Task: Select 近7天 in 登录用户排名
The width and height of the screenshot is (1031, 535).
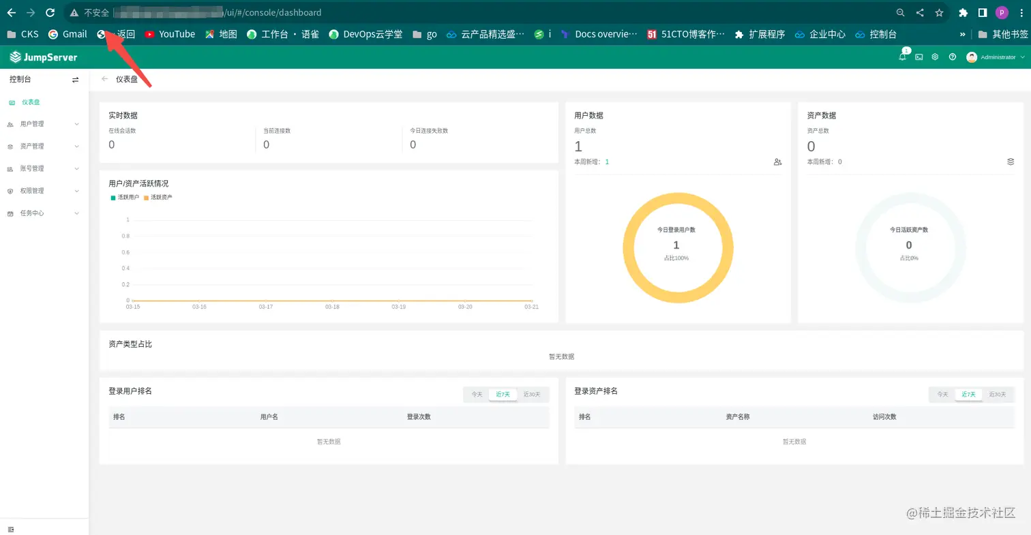Action: (x=503, y=395)
